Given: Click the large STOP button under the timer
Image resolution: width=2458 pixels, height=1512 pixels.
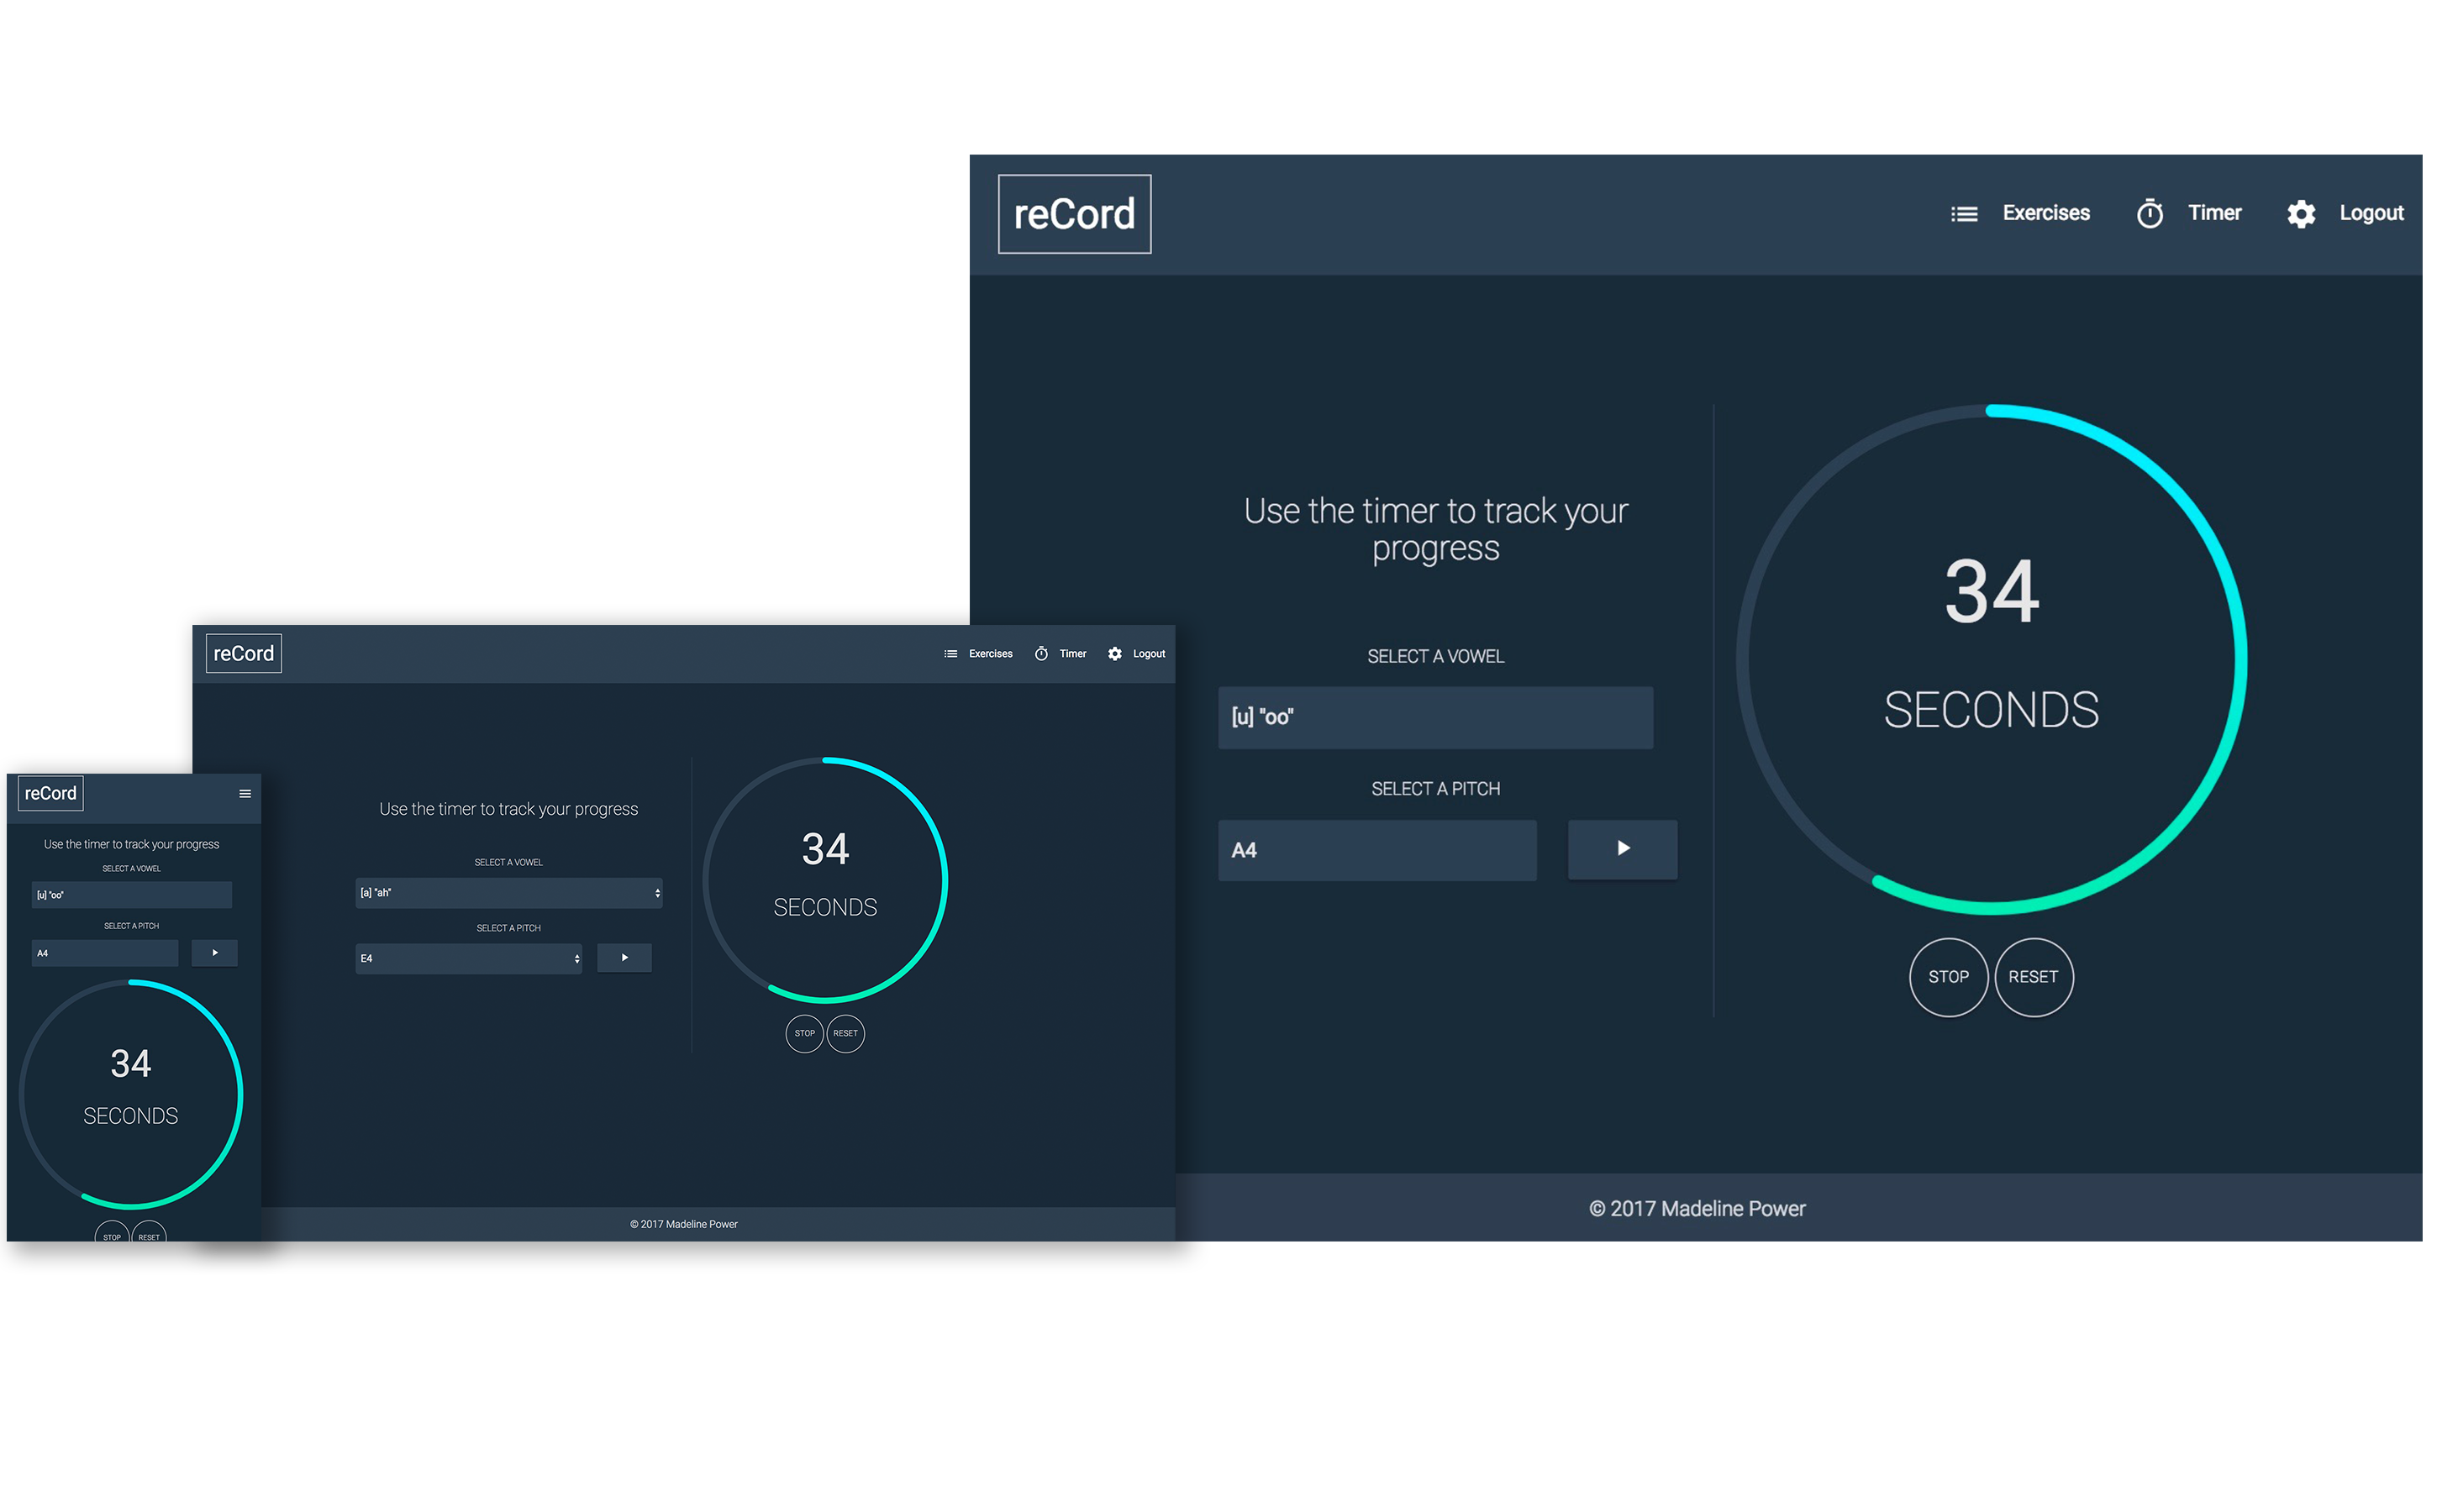Looking at the screenshot, I should 1948,977.
